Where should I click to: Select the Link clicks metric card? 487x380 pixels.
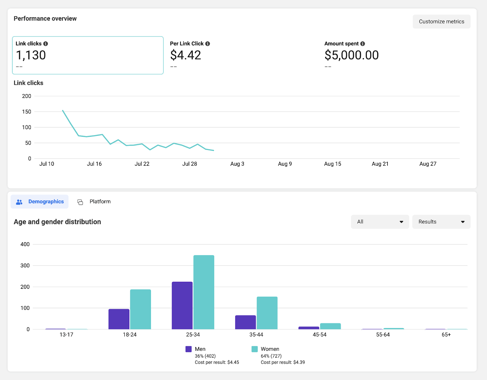(88, 55)
